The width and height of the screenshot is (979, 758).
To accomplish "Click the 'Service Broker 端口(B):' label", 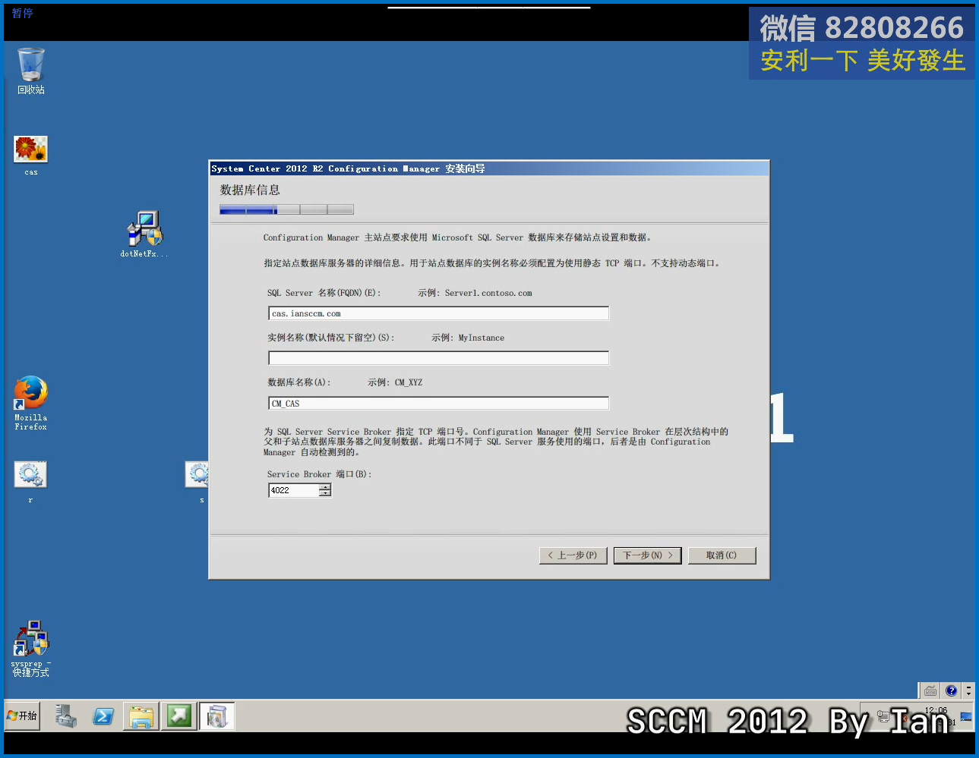I will click(x=319, y=474).
